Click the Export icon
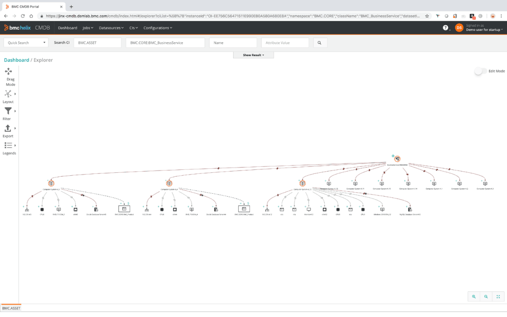507x317 pixels. [x=8, y=129]
